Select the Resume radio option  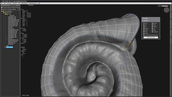coord(152,23)
